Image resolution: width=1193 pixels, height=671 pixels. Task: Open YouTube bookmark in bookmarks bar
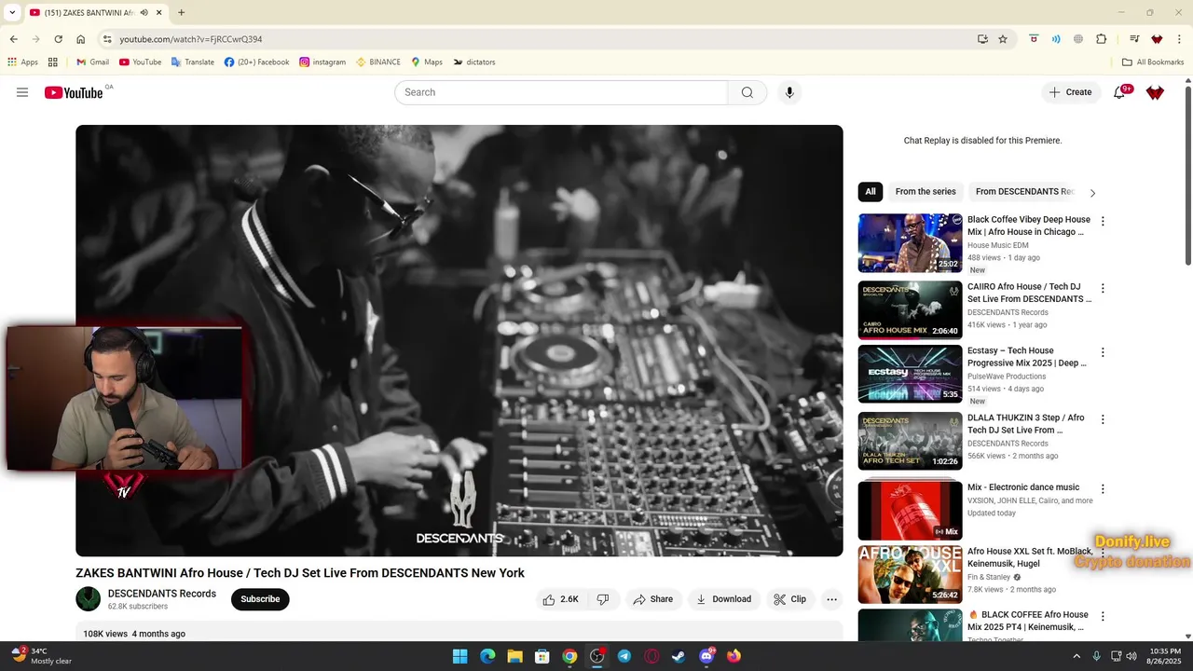139,62
